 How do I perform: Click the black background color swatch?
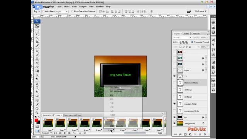coord(39,122)
